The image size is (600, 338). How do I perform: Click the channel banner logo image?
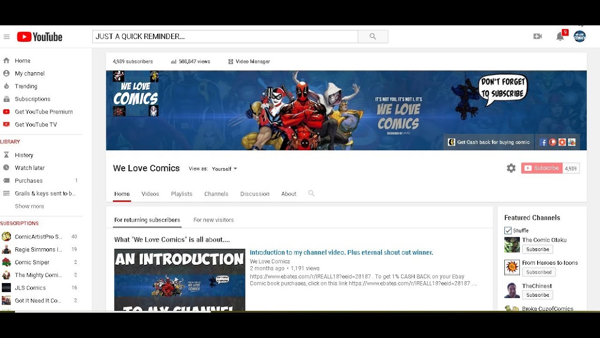(x=135, y=93)
